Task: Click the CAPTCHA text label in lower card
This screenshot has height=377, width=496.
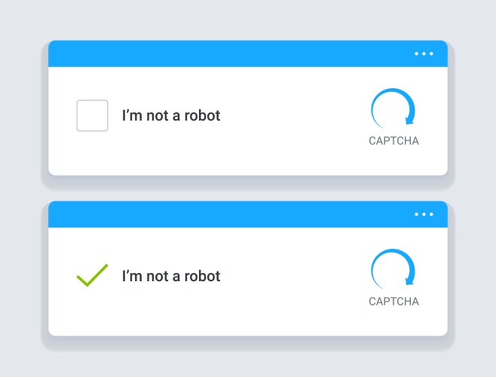Action: click(x=393, y=302)
